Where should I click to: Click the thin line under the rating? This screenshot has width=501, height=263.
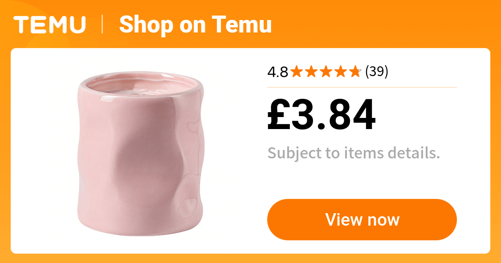(362, 87)
